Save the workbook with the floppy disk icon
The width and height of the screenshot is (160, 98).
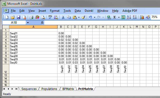18,17
